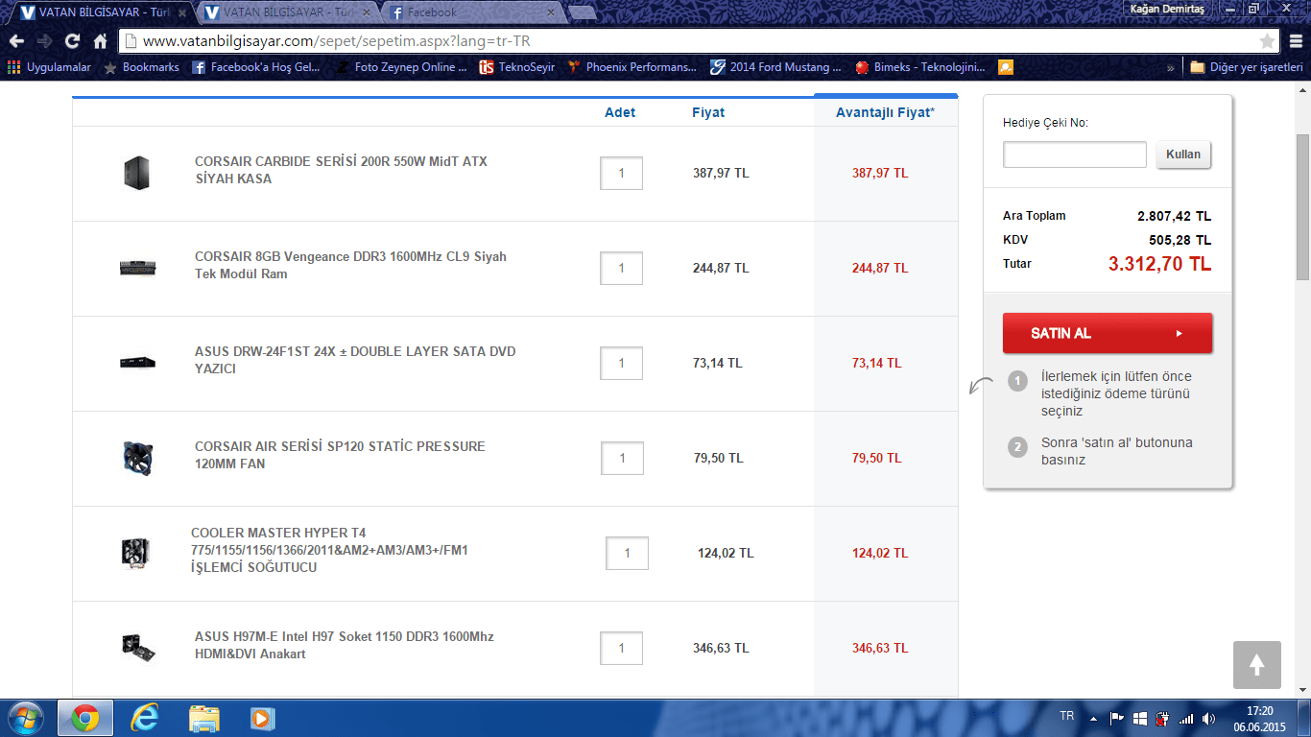
Task: Click the Chrome taskbar icon
Action: pyautogui.click(x=84, y=718)
